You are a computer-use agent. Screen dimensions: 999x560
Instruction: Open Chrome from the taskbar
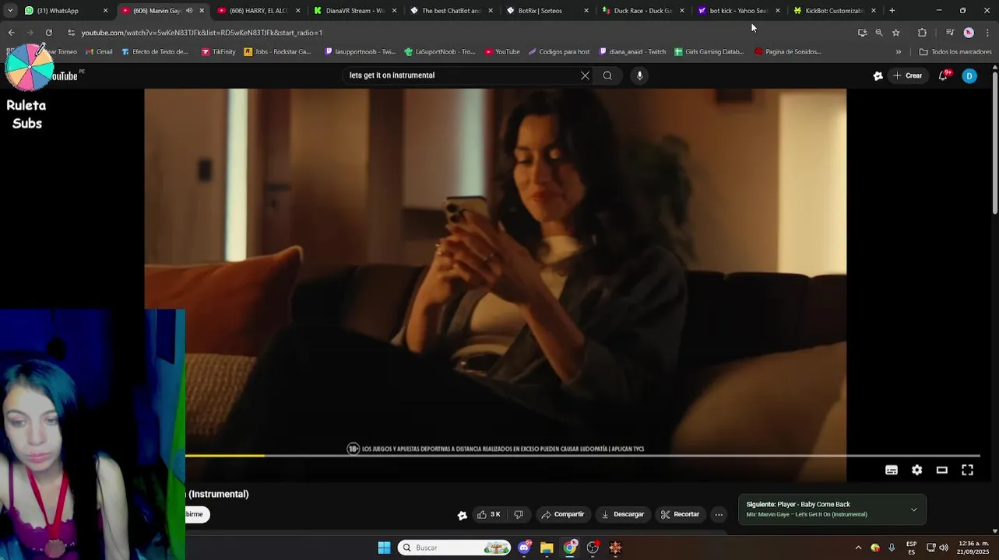tap(570, 548)
